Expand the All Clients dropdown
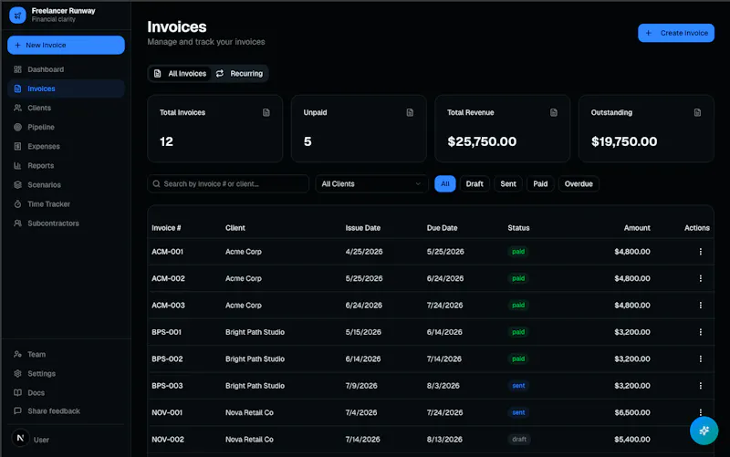 (x=371, y=184)
